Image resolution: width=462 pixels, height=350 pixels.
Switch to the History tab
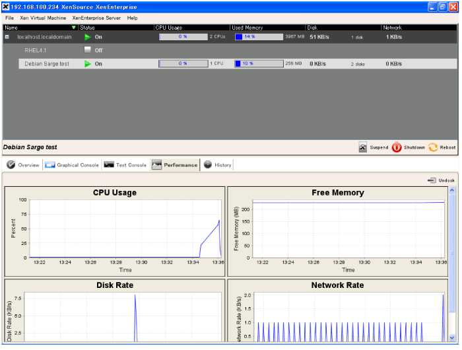click(218, 165)
